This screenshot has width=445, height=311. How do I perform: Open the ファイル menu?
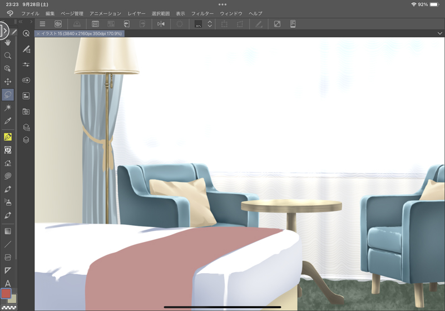[x=30, y=13]
